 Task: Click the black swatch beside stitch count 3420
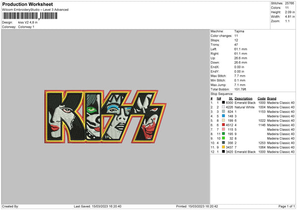click(x=224, y=152)
